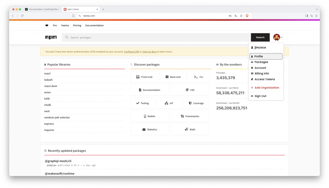Viewport: 329px width, 188px height.
Task: Expand the tab list chevron
Action: click(317, 9)
